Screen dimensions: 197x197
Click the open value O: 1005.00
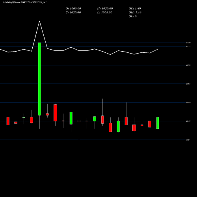tap(73, 9)
